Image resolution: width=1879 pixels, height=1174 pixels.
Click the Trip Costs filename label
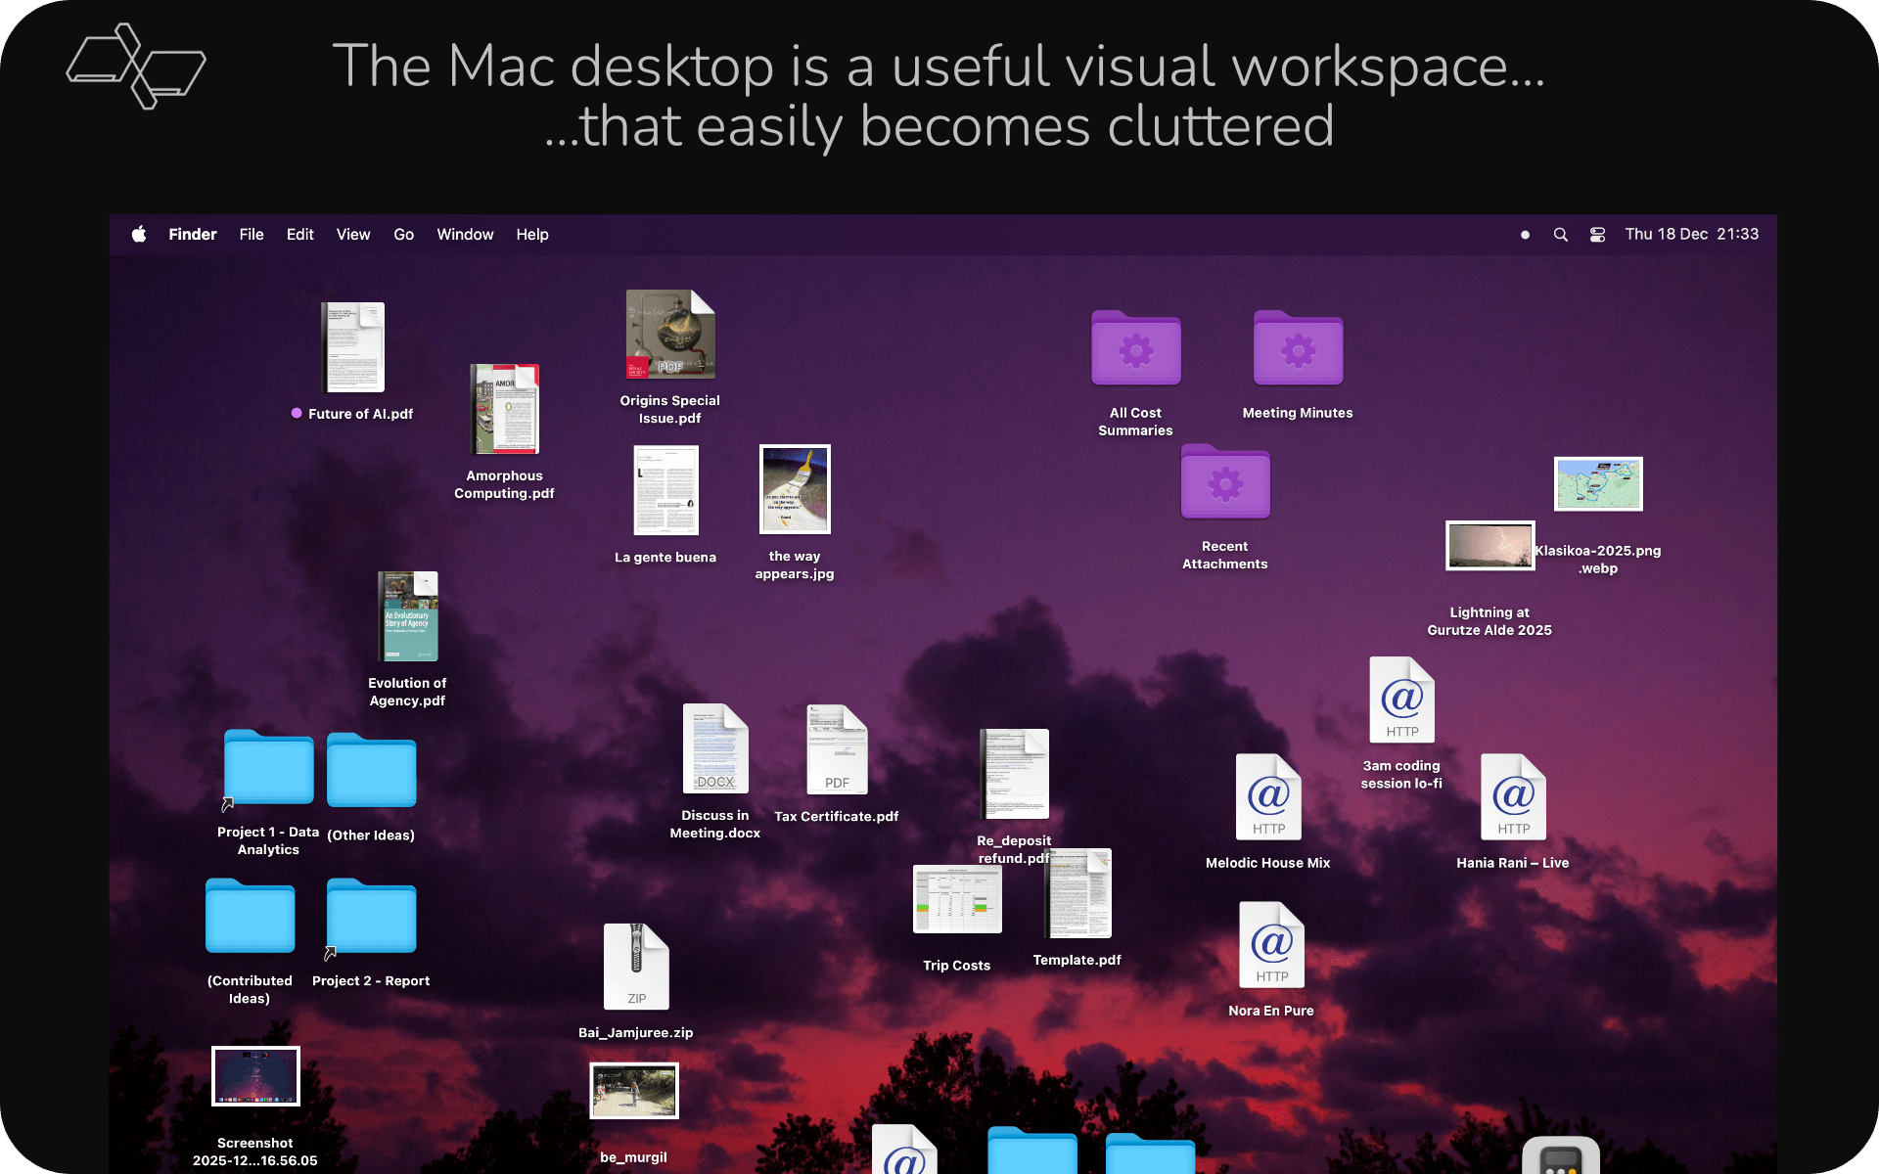tap(957, 966)
